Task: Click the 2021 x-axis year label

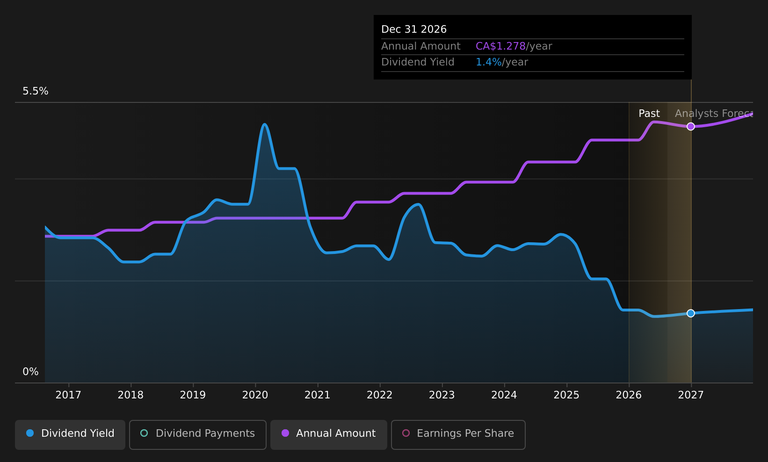Action: [318, 395]
